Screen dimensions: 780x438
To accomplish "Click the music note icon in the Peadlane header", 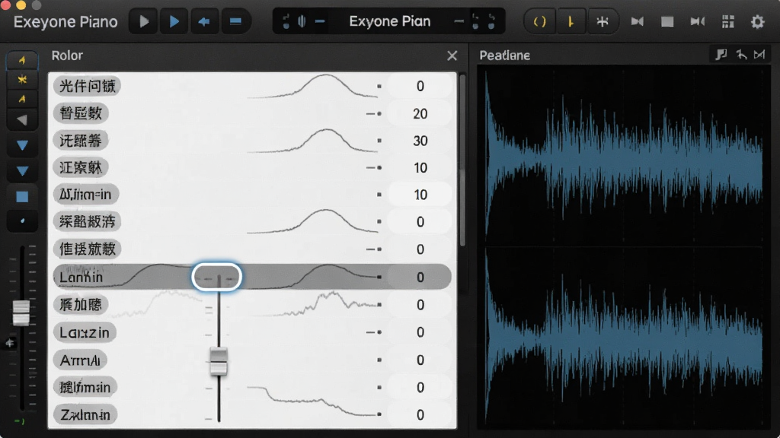I will point(721,55).
